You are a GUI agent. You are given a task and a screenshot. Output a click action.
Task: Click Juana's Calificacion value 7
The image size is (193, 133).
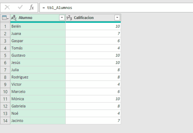[93, 33]
